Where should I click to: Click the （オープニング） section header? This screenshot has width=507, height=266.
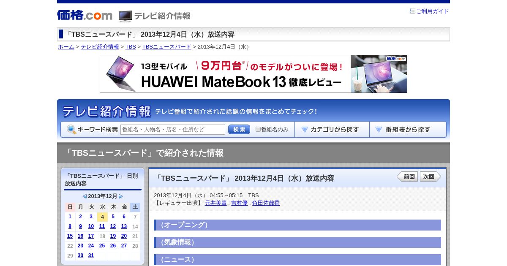(297, 225)
